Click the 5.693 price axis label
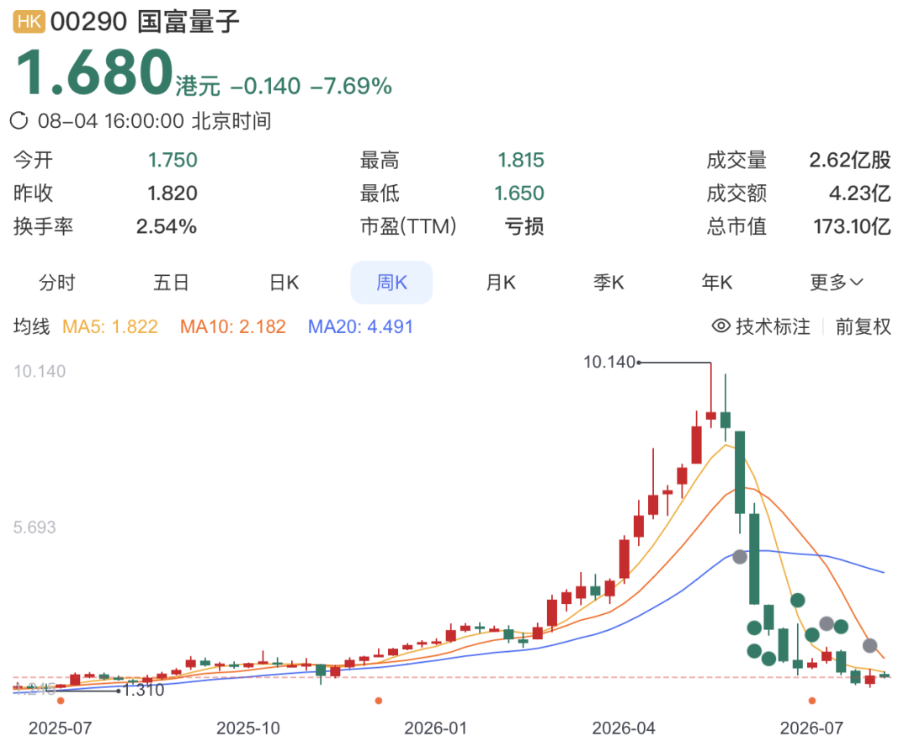909x747 pixels. [35, 527]
